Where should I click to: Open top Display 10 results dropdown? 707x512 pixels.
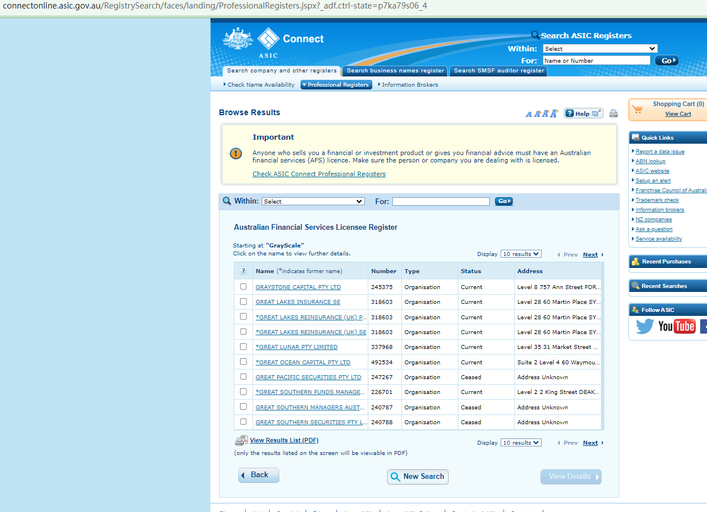tap(521, 254)
